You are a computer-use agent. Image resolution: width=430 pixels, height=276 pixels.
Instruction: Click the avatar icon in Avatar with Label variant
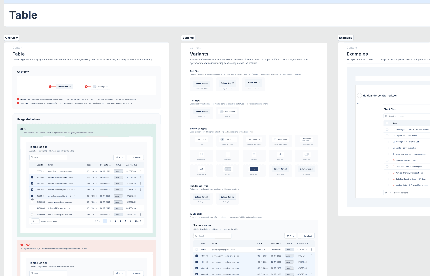pyautogui.click(x=223, y=139)
